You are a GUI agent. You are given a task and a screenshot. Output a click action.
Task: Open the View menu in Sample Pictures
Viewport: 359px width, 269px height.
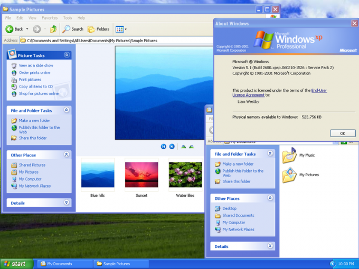32,18
